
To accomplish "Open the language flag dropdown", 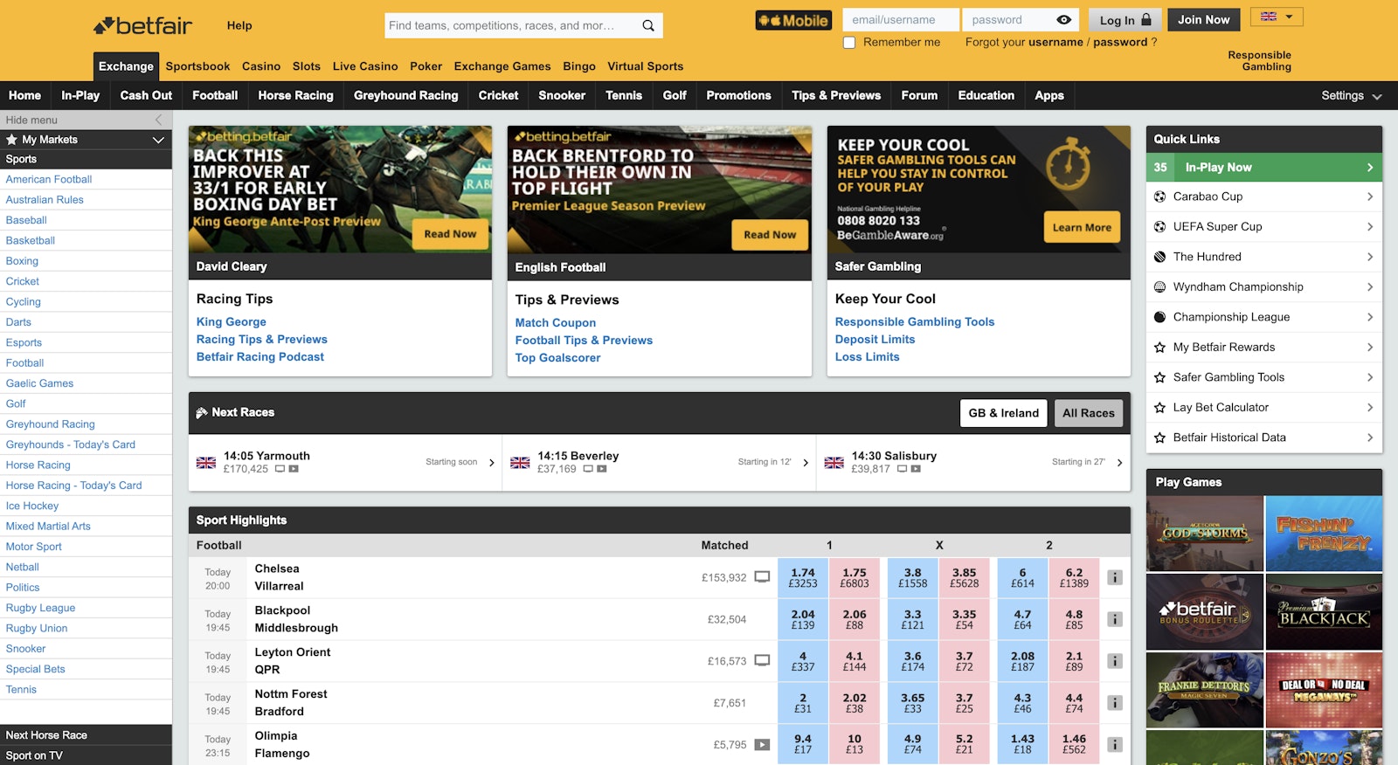I will point(1277,17).
